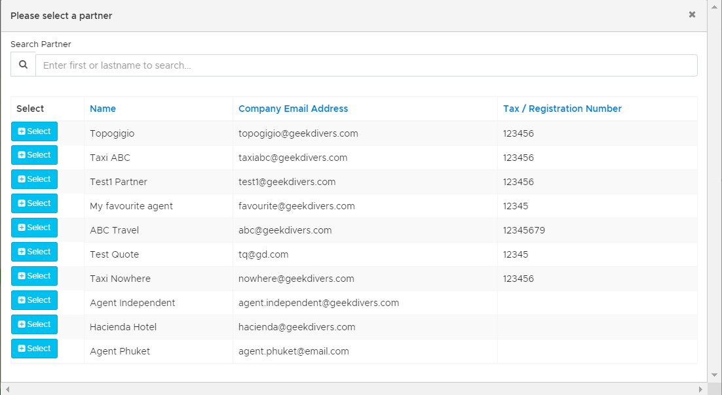This screenshot has width=722, height=395.
Task: Click the Hacienda Hotel name cell
Action: click(x=159, y=327)
